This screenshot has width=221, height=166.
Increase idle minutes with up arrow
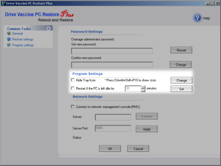143,87
